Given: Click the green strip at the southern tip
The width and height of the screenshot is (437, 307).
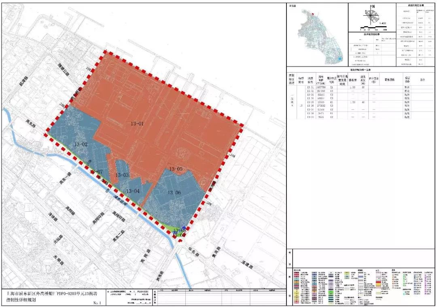Looking at the screenshot, I should (170, 229).
